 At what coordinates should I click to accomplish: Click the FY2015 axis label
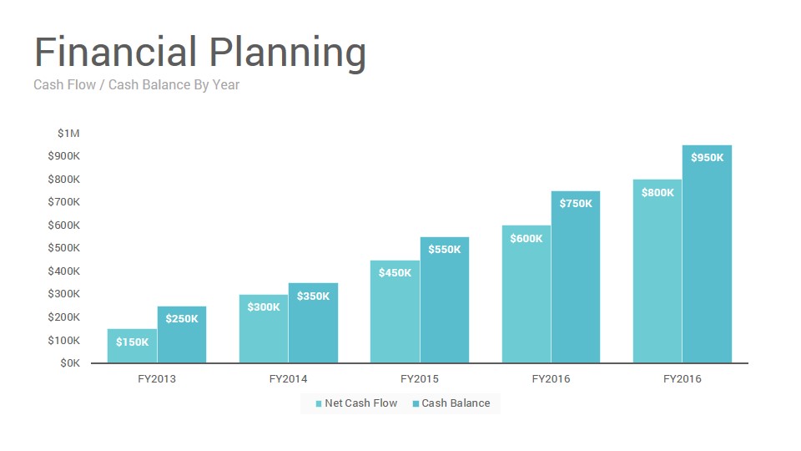tap(420, 379)
